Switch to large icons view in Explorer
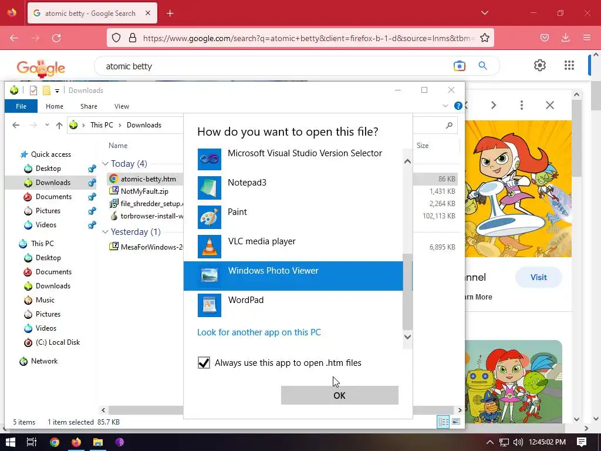 (x=456, y=422)
